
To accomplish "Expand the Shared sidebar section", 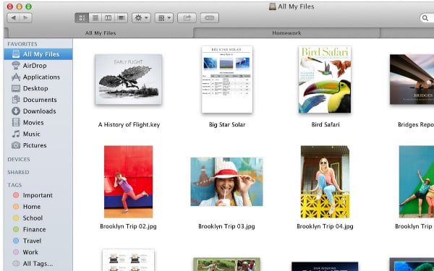I will [x=18, y=172].
